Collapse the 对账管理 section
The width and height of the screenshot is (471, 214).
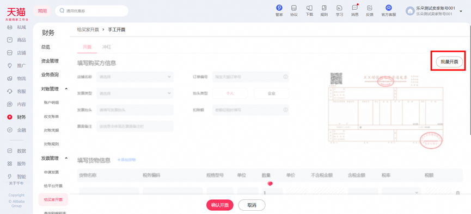tap(66, 89)
